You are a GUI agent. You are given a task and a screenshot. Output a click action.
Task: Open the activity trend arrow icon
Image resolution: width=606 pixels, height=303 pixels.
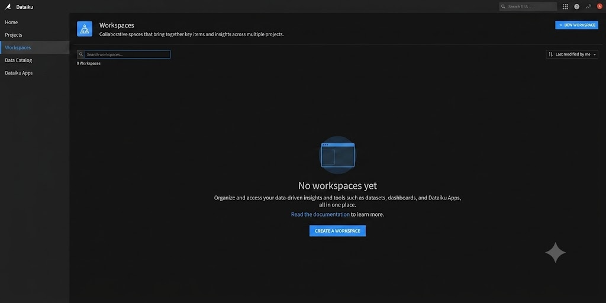[x=588, y=7]
